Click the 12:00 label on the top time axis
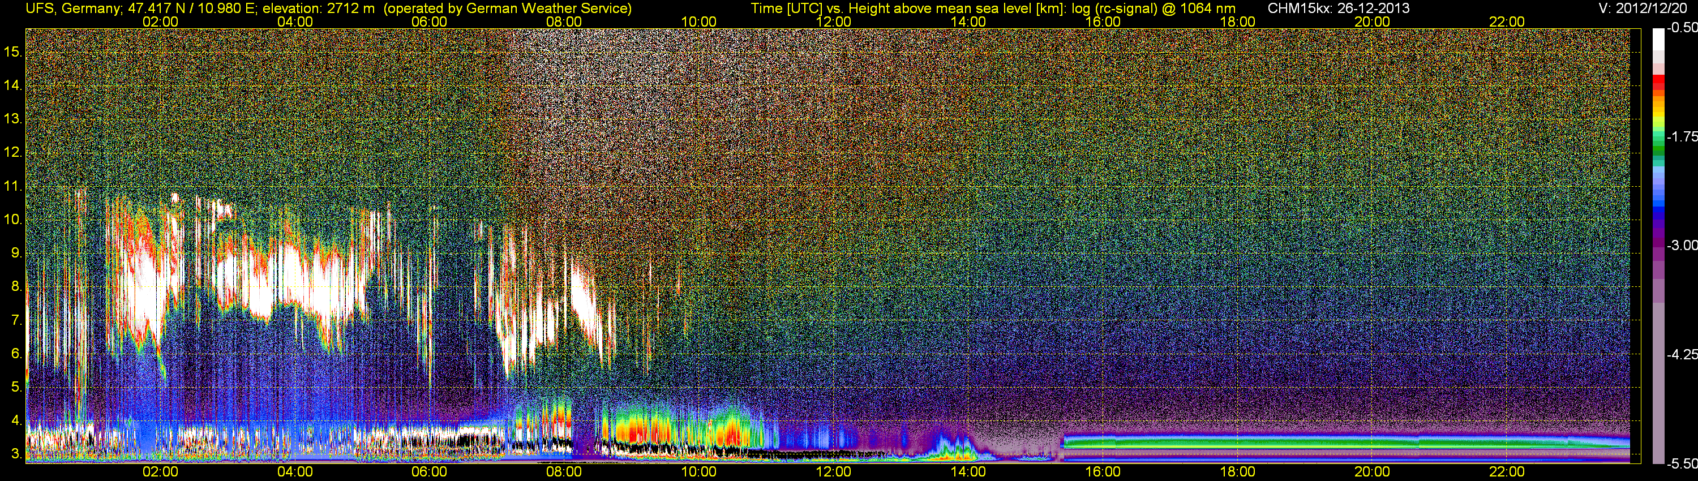This screenshot has height=481, width=1698. 833,22
